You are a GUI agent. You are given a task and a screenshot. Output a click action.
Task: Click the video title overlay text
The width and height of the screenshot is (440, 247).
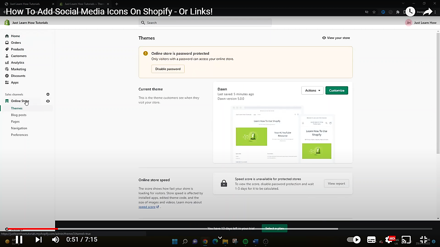pyautogui.click(x=109, y=12)
